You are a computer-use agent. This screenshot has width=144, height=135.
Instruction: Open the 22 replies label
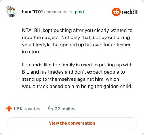(x=65, y=109)
